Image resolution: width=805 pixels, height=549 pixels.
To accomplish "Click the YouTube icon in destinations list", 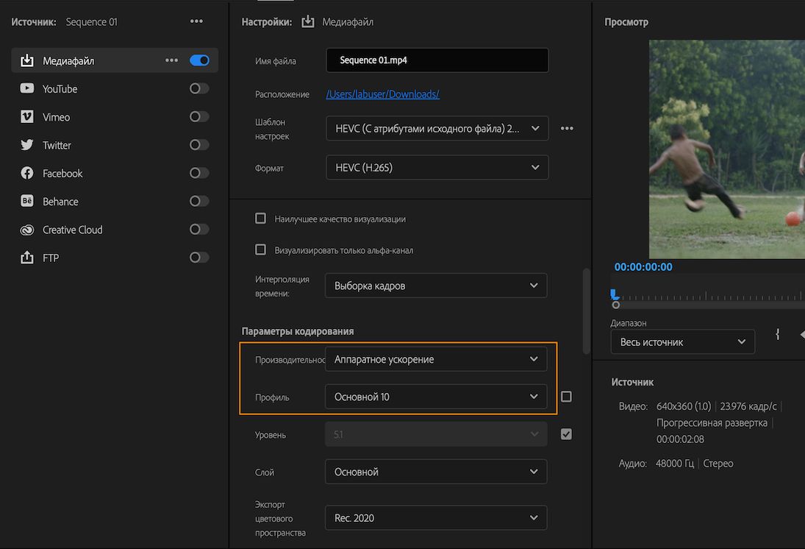I will [x=27, y=89].
